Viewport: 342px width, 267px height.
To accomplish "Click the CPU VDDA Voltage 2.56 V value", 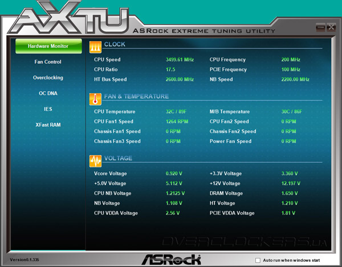I will tap(173, 213).
